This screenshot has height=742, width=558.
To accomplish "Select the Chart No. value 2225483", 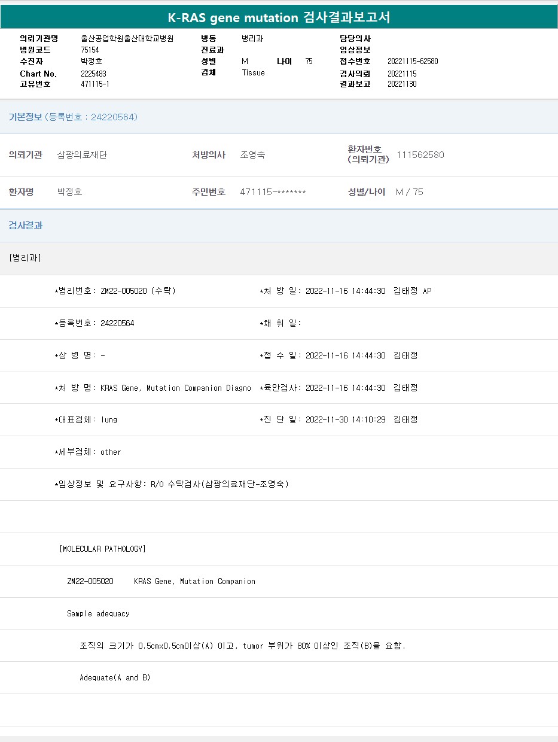I will (x=93, y=74).
